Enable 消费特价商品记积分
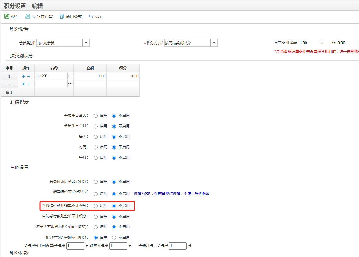Viewport: 359px width, 257px height. tap(96, 194)
